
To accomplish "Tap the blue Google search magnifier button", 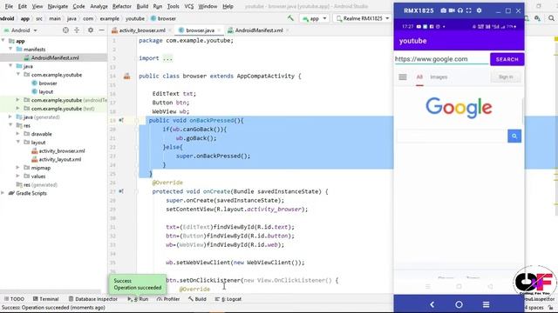I will pos(514,136).
